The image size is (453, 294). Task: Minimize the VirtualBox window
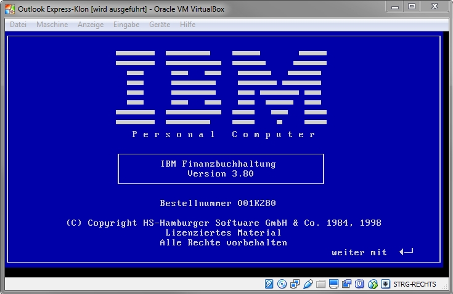[x=395, y=7]
